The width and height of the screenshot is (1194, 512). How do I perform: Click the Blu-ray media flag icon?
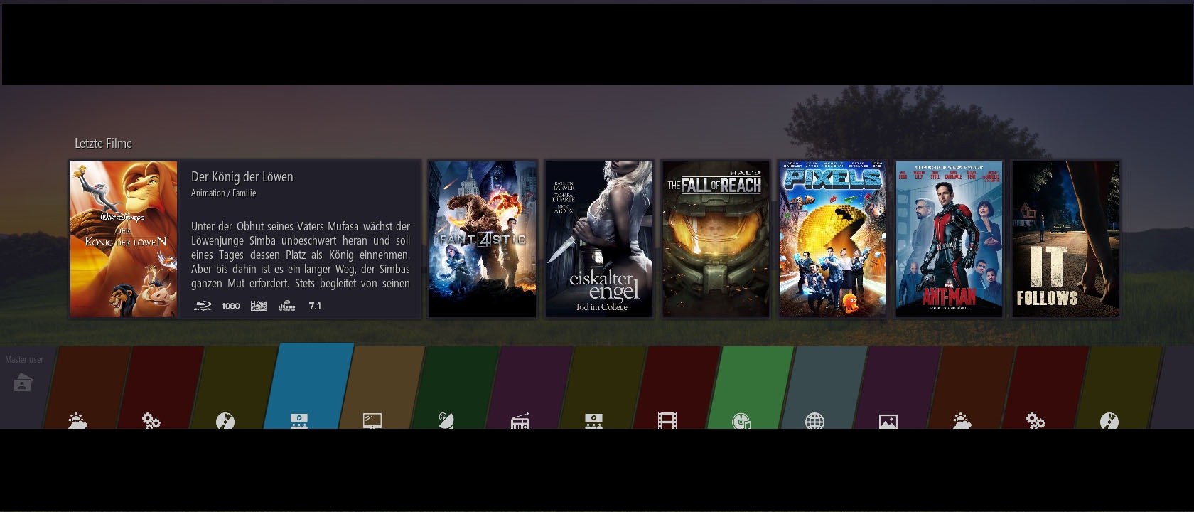(203, 306)
